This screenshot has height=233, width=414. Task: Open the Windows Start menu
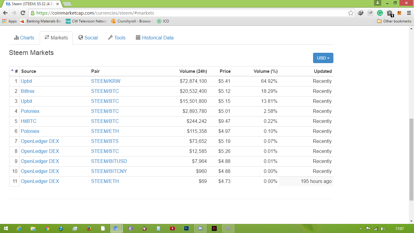pos(5,228)
